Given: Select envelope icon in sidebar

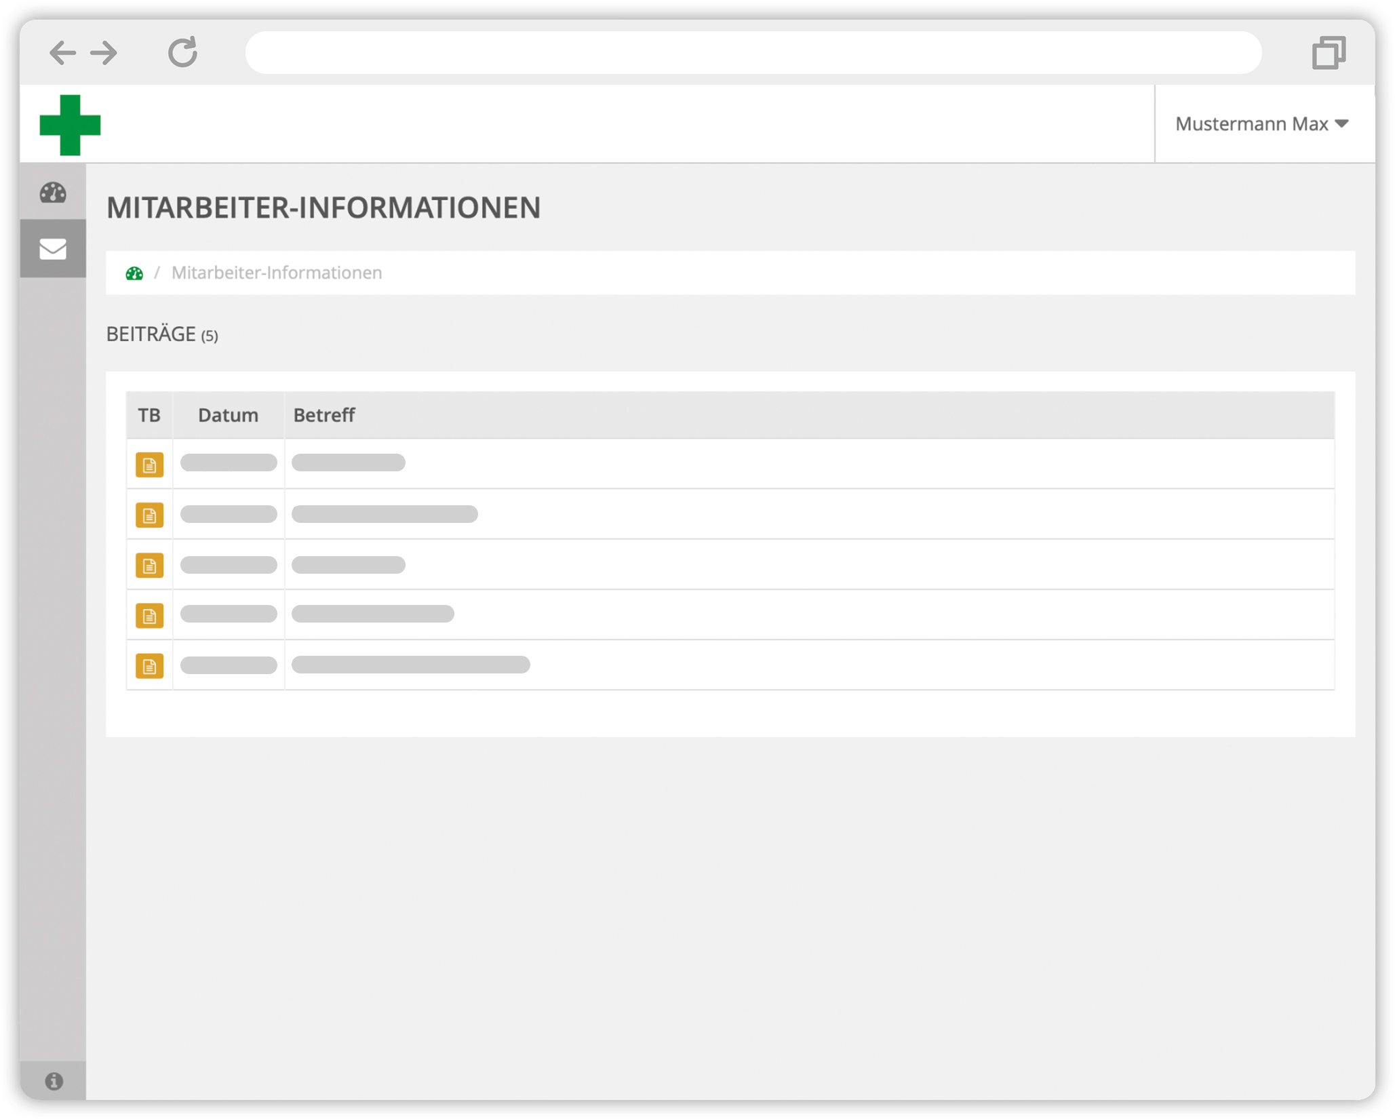Looking at the screenshot, I should [x=53, y=249].
